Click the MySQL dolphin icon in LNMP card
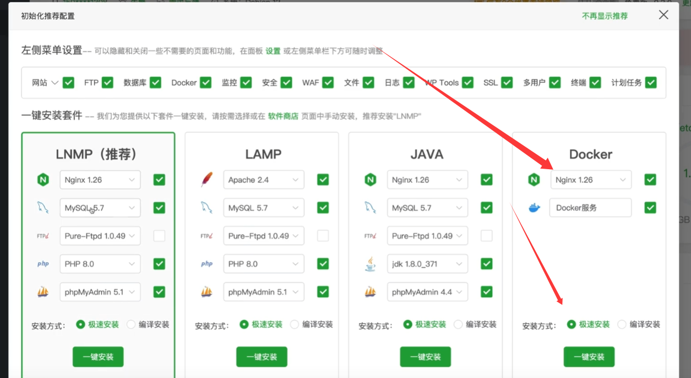The image size is (691, 378). click(x=43, y=208)
